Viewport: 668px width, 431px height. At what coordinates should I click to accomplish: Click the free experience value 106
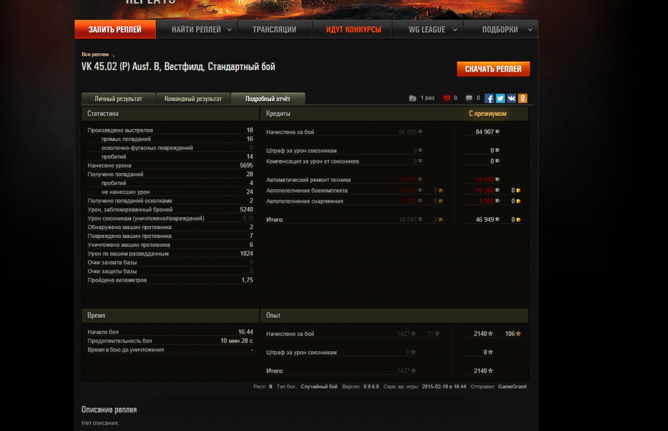click(x=510, y=334)
